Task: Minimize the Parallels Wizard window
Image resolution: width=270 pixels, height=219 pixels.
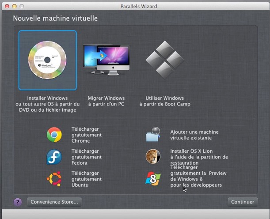Action: 15,6
